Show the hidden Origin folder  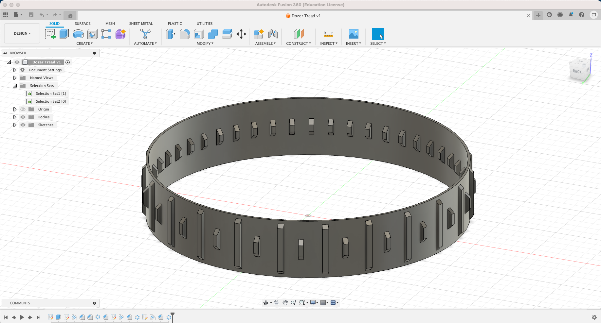[x=23, y=109]
